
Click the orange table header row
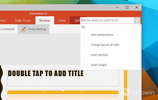pos(63,92)
